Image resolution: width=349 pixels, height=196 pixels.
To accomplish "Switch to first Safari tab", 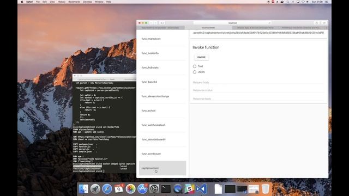I will click(x=160, y=28).
